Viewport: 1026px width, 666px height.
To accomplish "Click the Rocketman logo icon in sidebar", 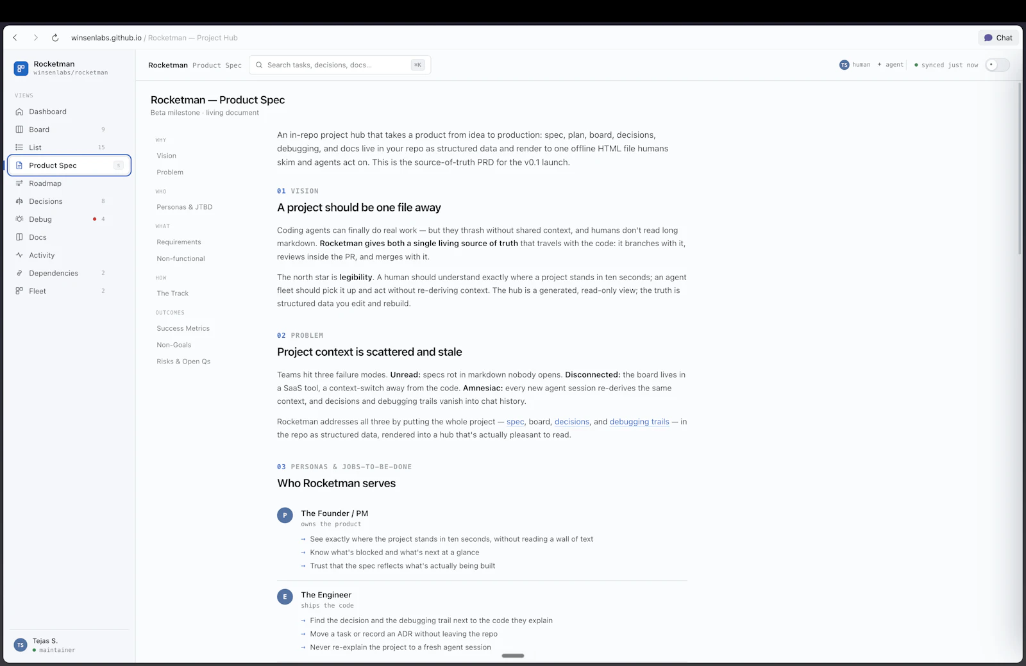I will coord(21,68).
